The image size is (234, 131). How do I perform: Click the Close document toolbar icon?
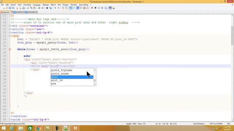pos(17,8)
